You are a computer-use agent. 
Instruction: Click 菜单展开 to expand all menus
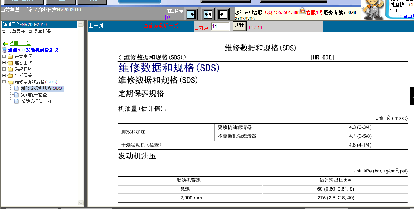pyautogui.click(x=16, y=32)
